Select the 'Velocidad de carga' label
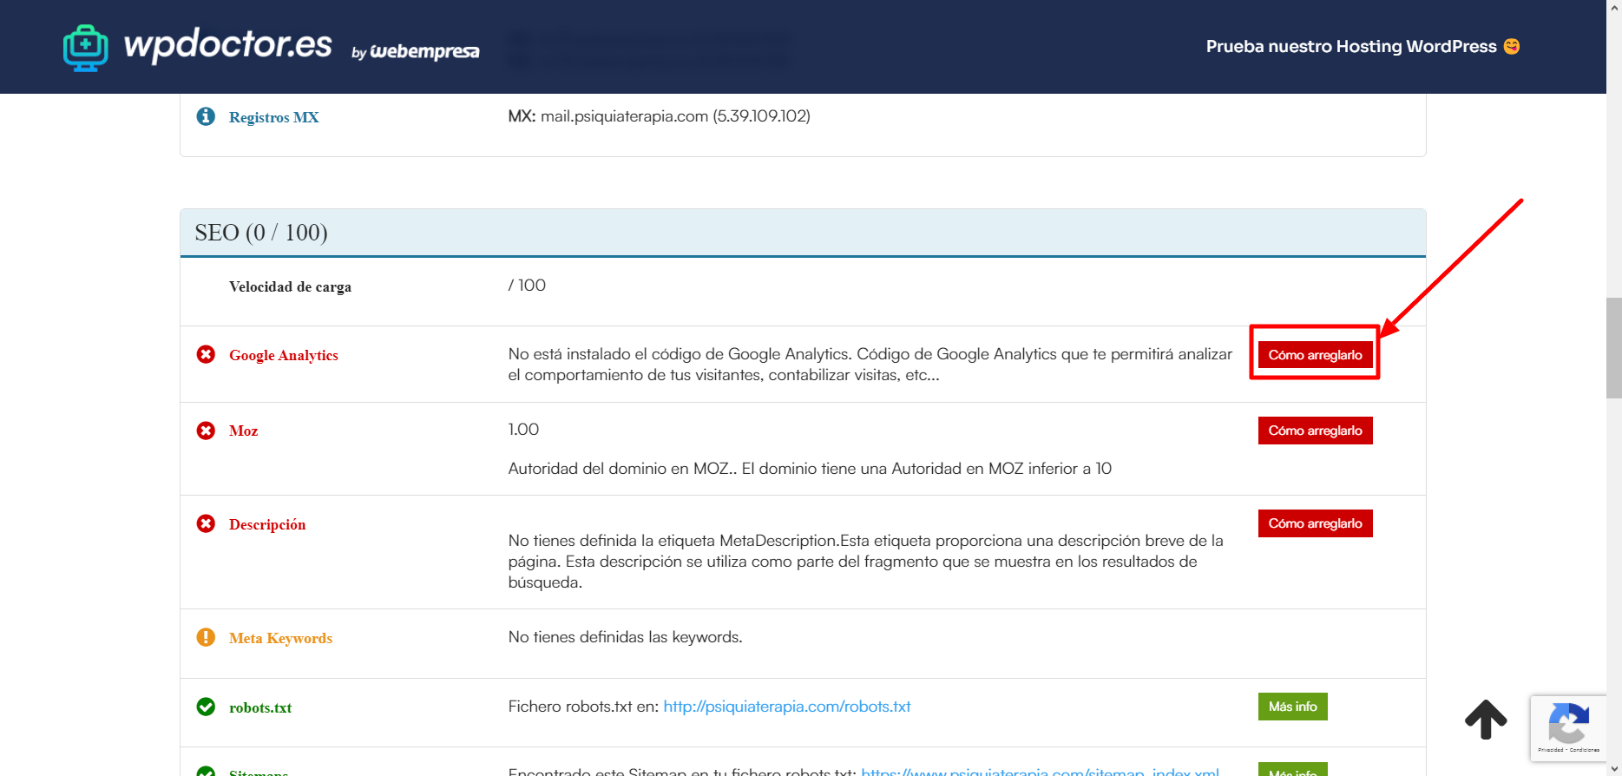The image size is (1622, 776). (x=290, y=286)
